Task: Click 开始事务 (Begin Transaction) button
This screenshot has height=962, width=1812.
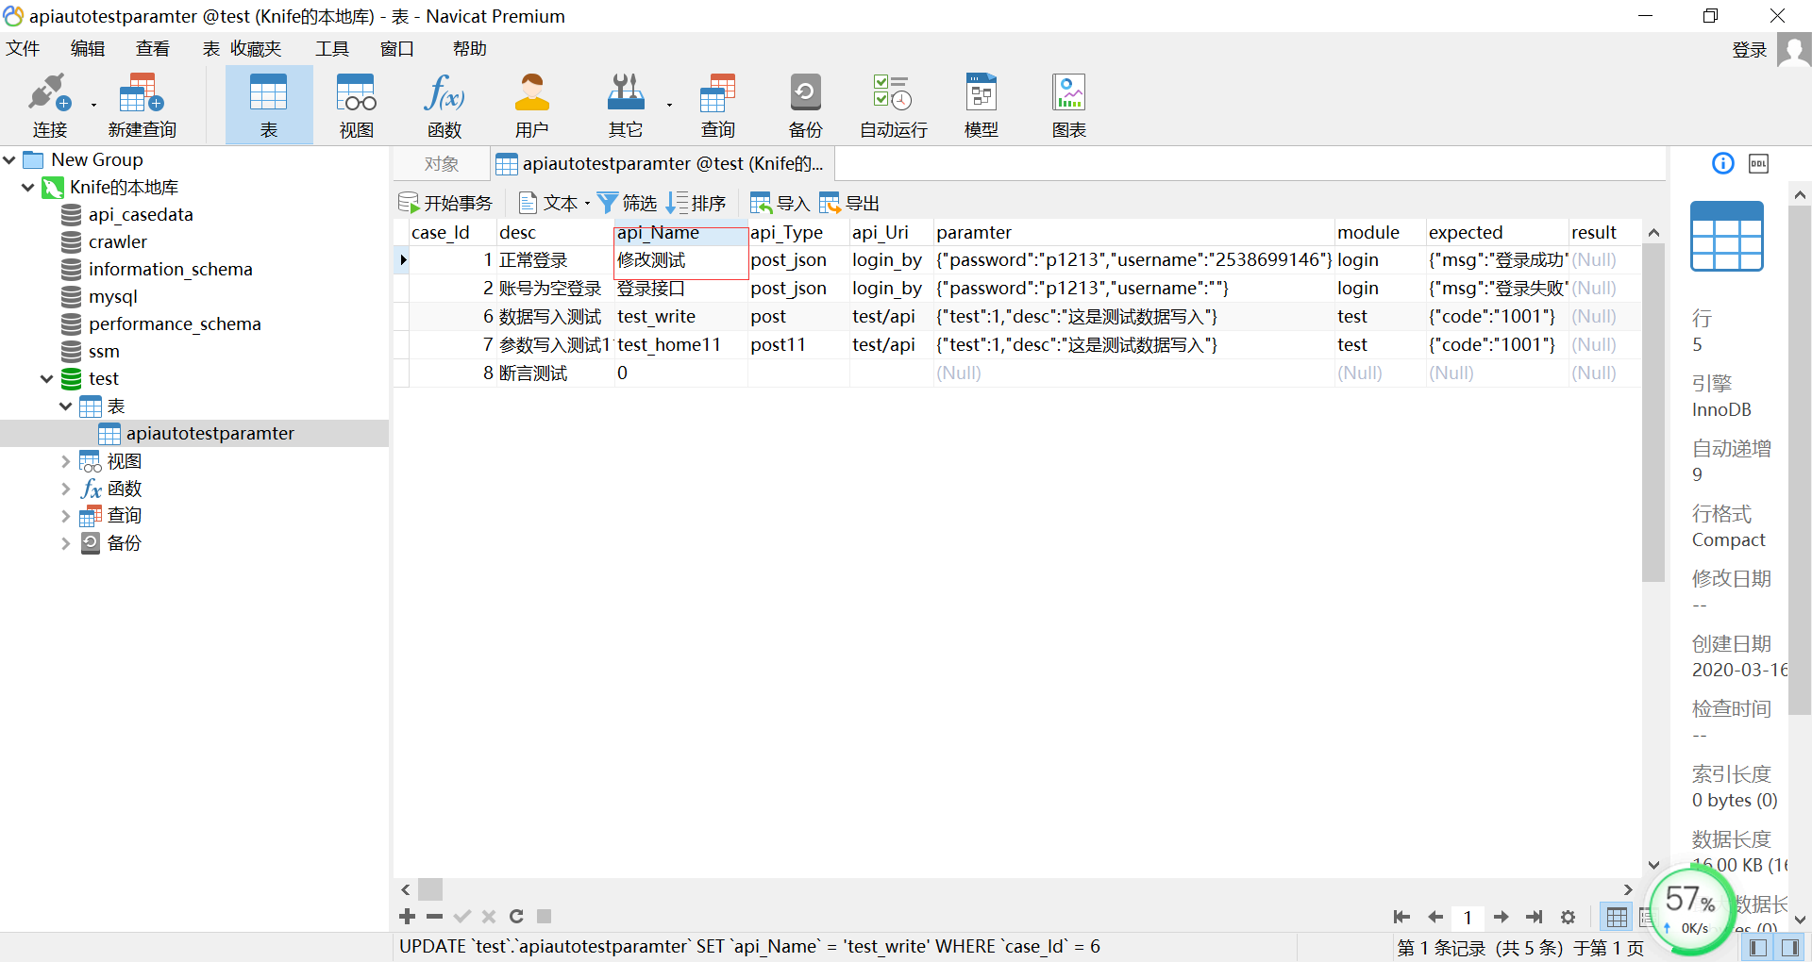Action: pos(445,203)
